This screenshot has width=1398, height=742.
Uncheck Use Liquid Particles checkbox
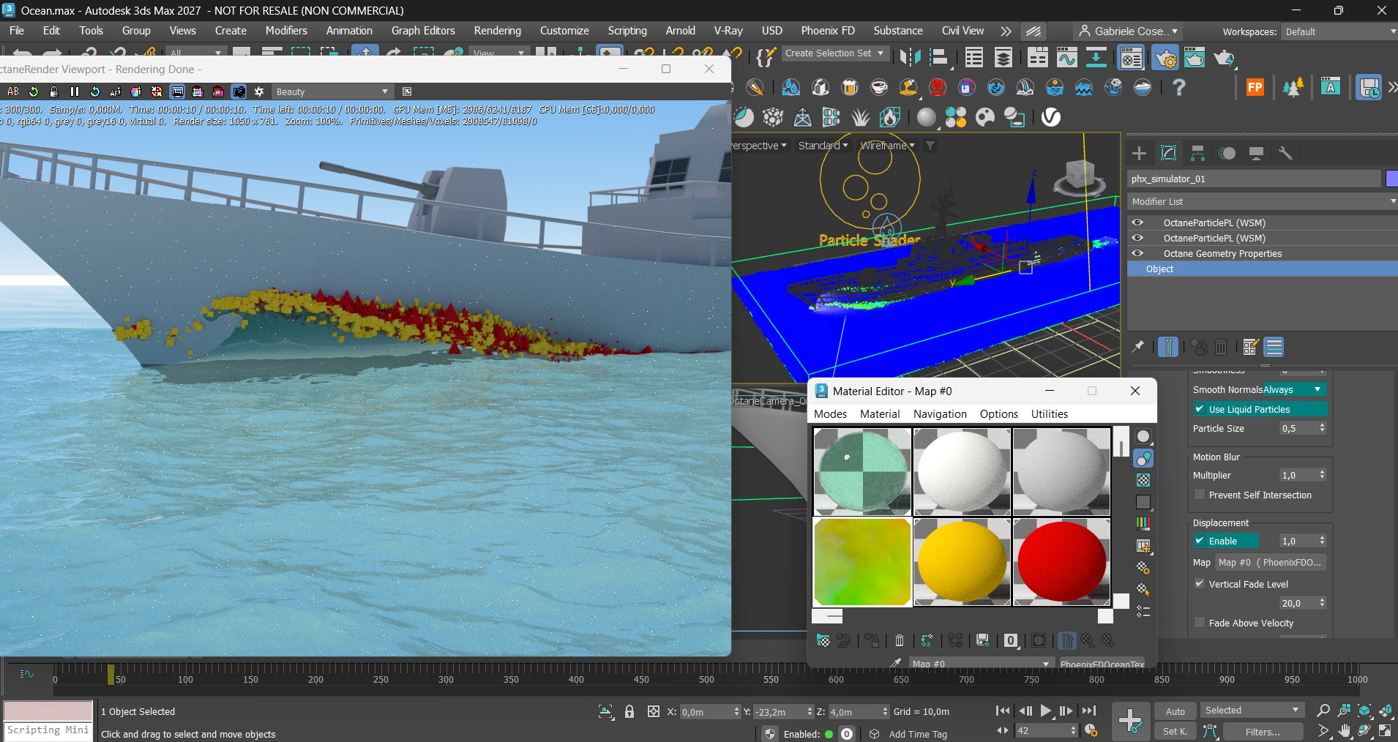(x=1200, y=409)
